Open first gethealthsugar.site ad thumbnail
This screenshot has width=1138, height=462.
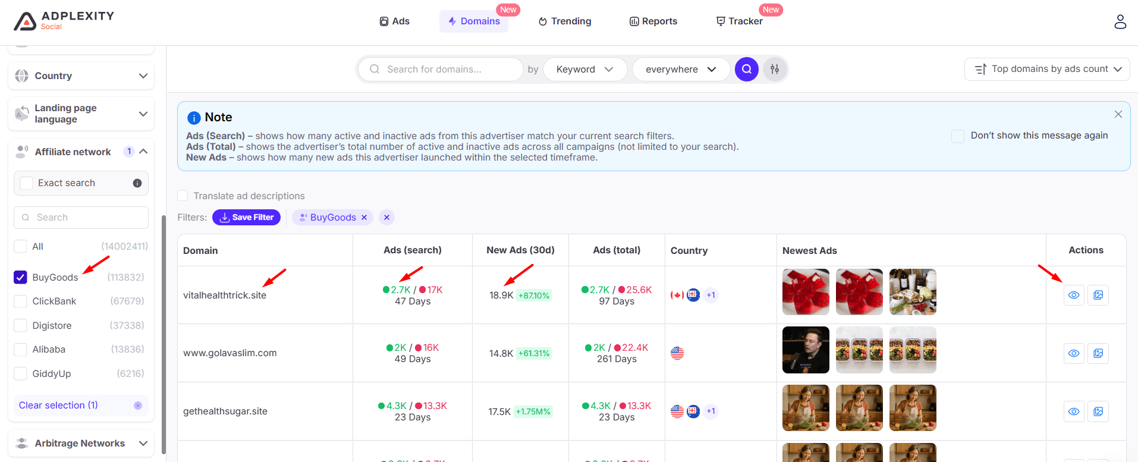pyautogui.click(x=806, y=408)
